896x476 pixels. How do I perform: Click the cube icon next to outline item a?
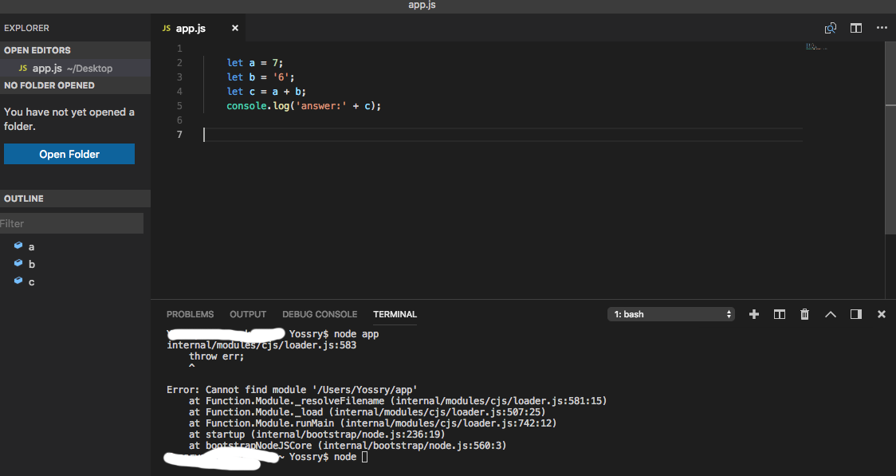point(18,246)
